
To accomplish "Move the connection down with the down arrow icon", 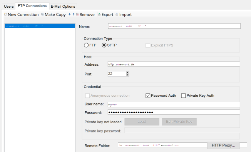I will pos(69,14).
